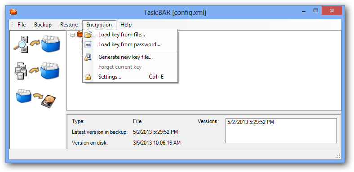Click the window resize grip in status bar
Viewport: 354px width, 172px height.
coord(338,156)
